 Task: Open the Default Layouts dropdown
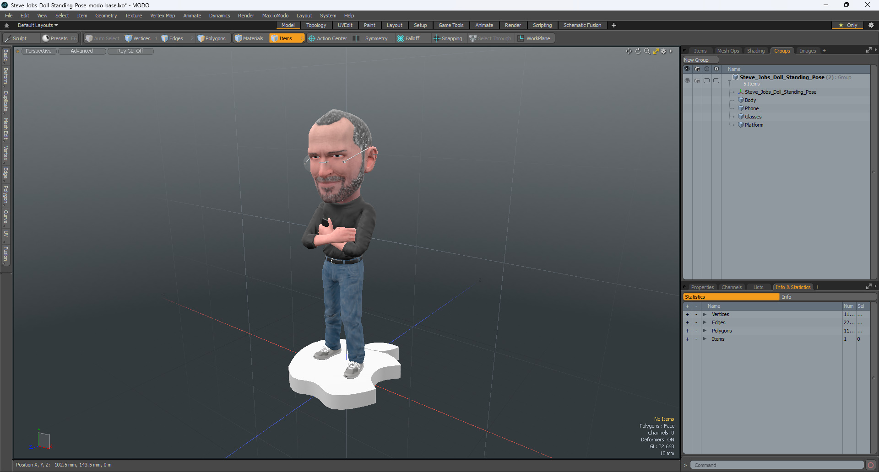(x=38, y=25)
